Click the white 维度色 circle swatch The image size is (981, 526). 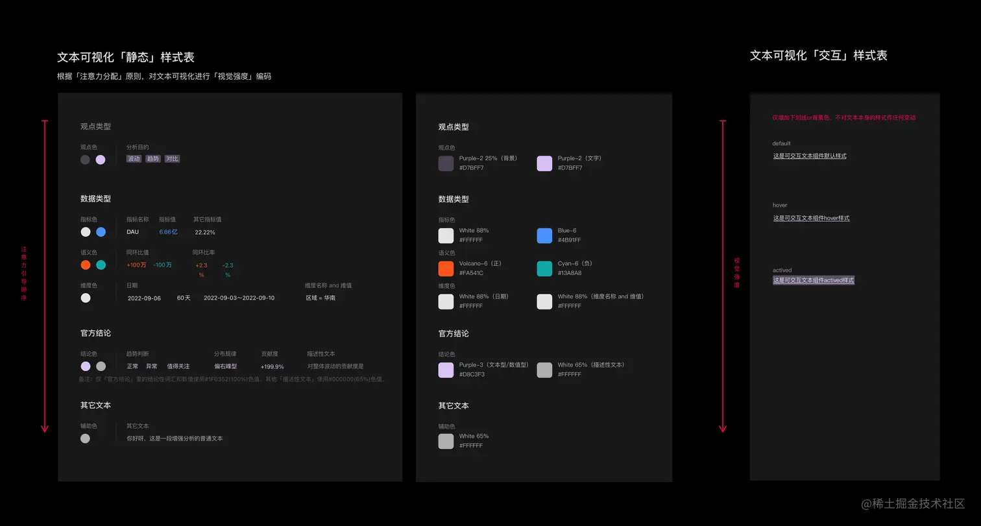pyautogui.click(x=86, y=298)
